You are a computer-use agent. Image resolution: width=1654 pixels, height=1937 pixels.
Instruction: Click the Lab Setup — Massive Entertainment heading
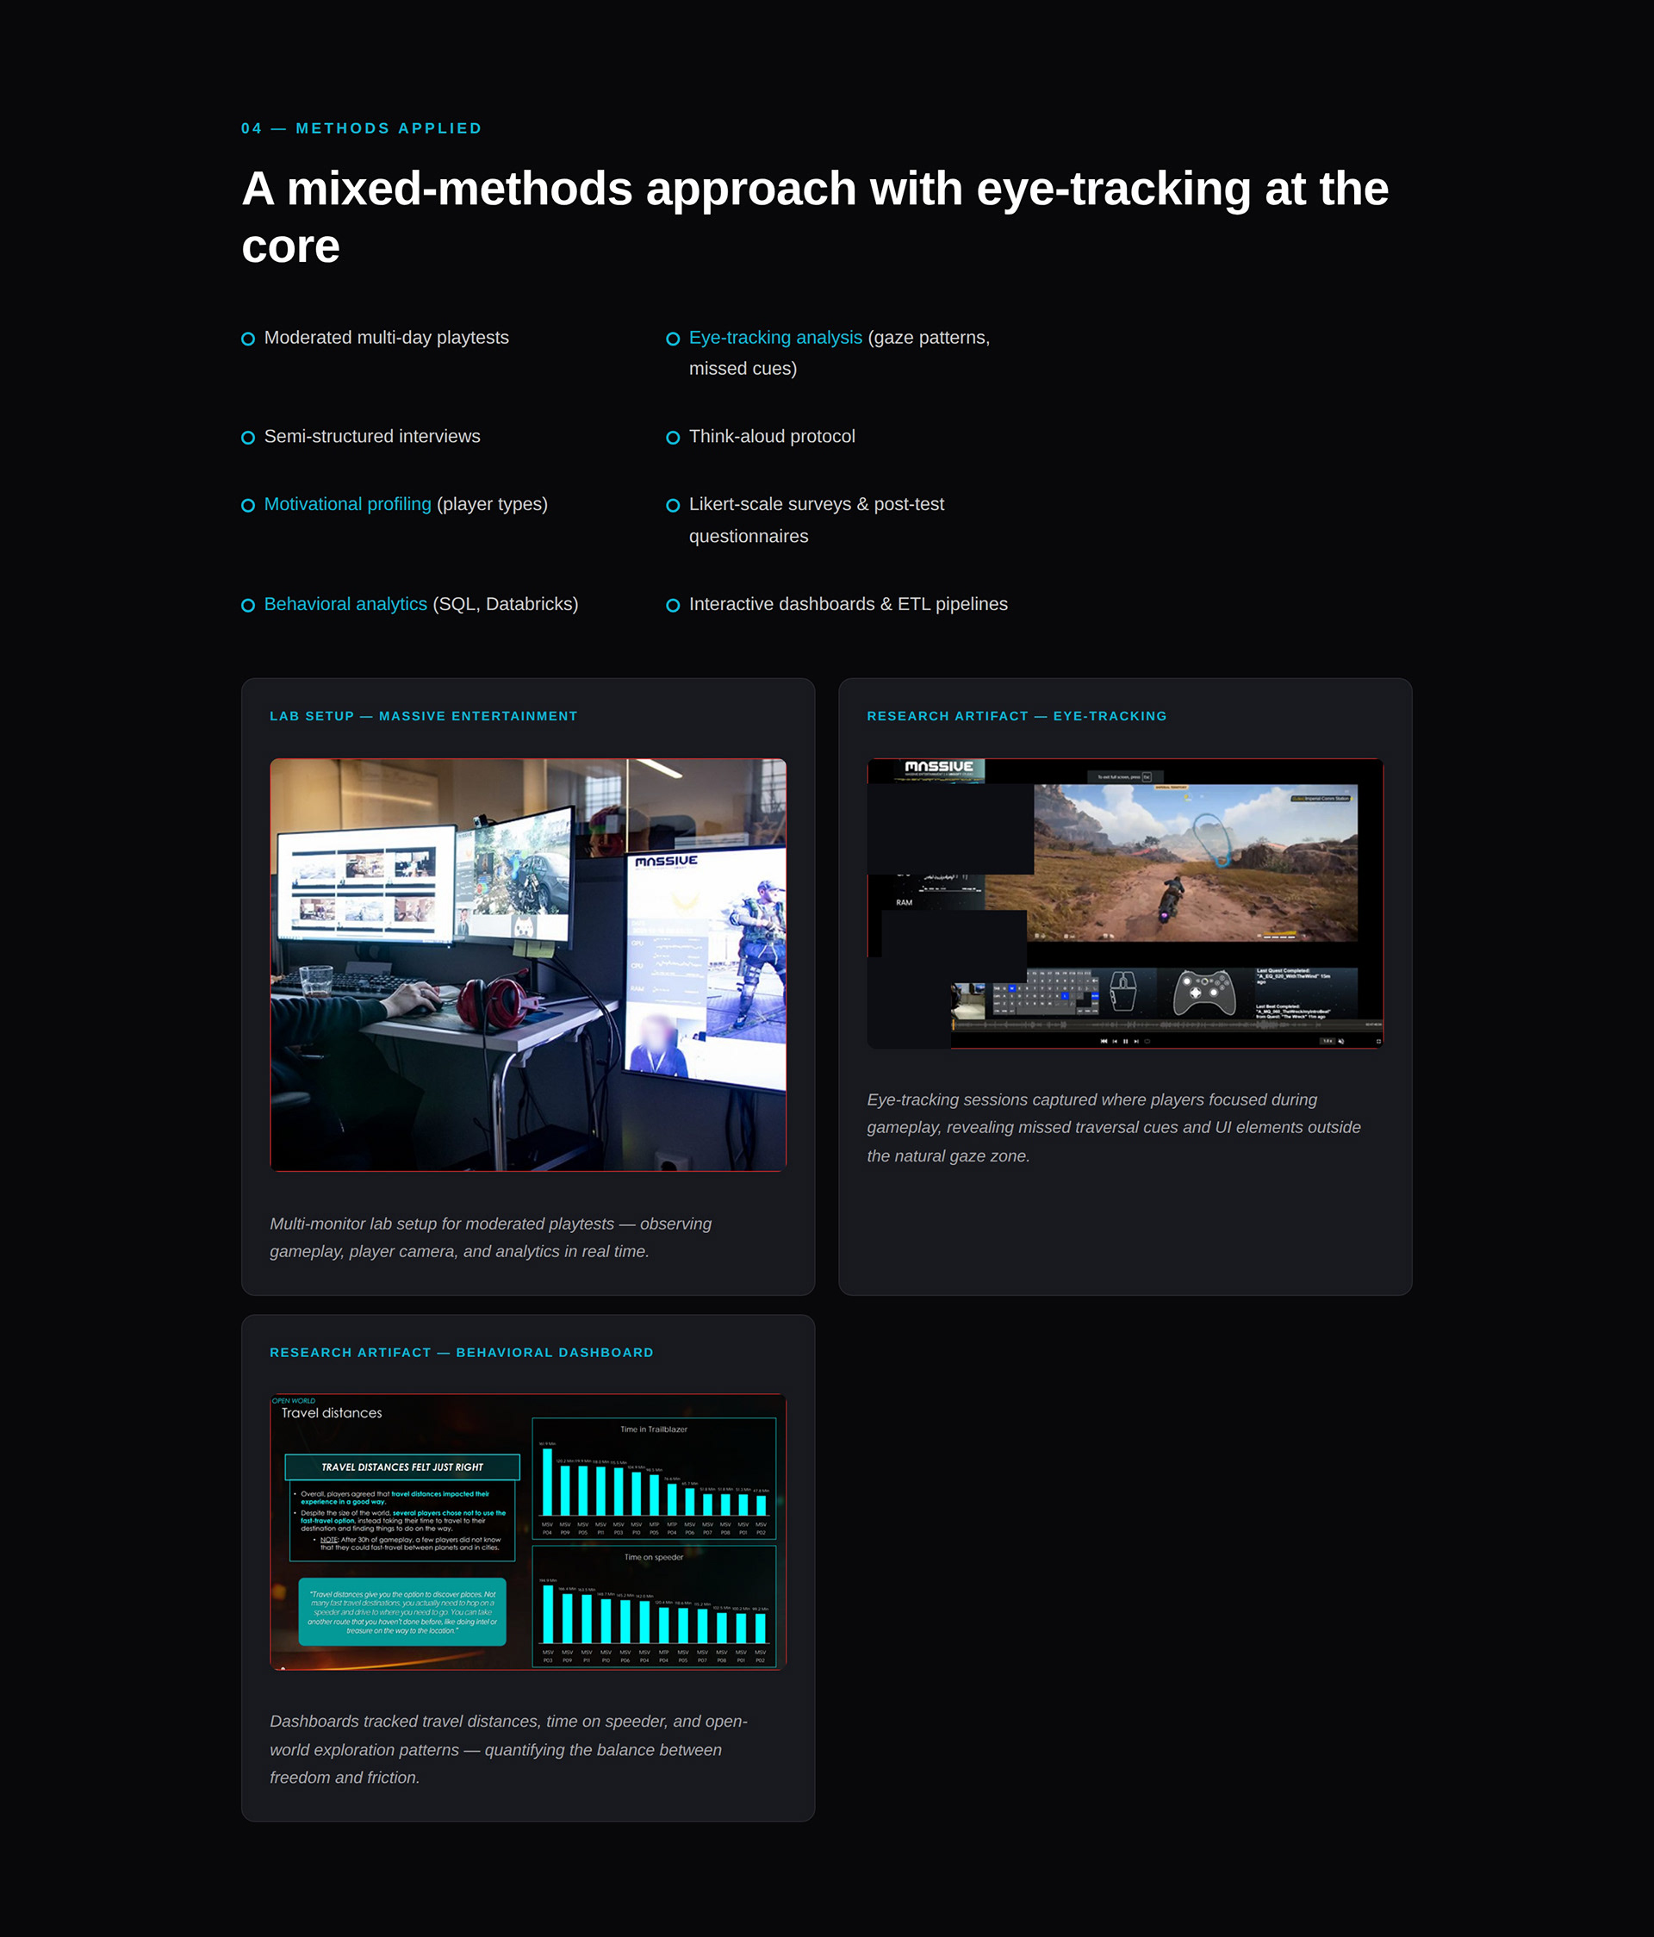point(423,716)
